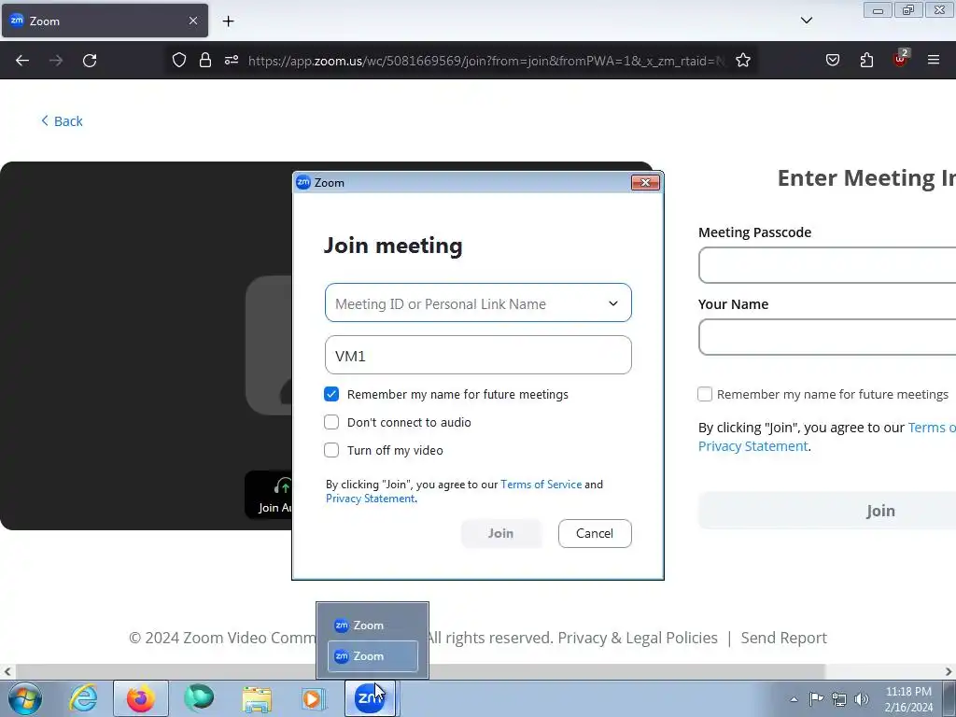Open the web page Privacy Statement link
Screen dimensions: 956x717
(x=753, y=446)
